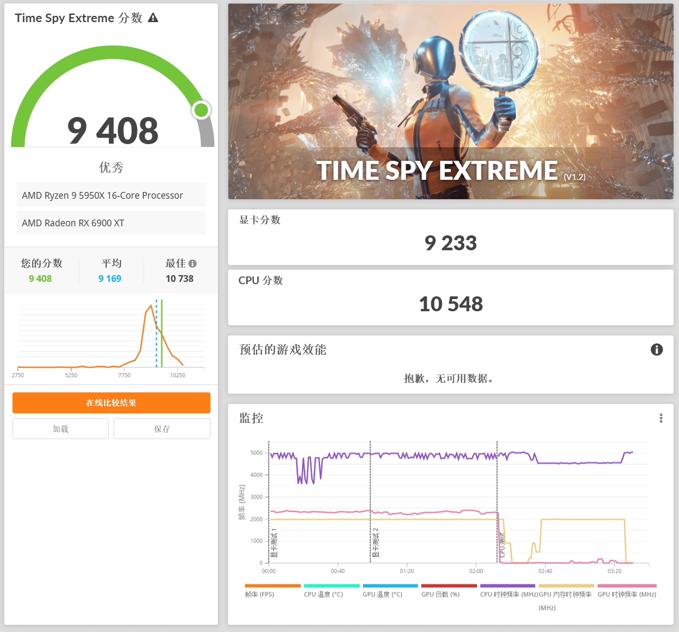
Task: Open the info icon in 预估的游戏效能 panel
Action: point(656,349)
